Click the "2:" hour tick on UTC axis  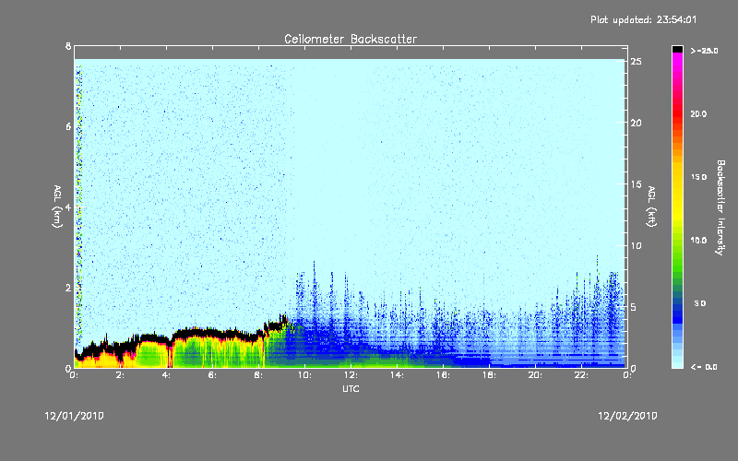click(121, 375)
